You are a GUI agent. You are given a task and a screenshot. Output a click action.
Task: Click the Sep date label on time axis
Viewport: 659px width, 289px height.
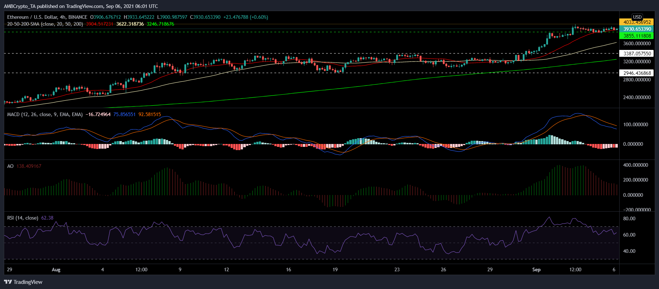[x=536, y=269]
